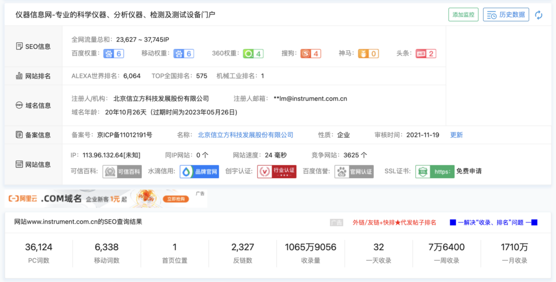Viewport: 556px width, 282px height.
Task: Click the Shenma weight 0 badge
Action: (x=369, y=54)
